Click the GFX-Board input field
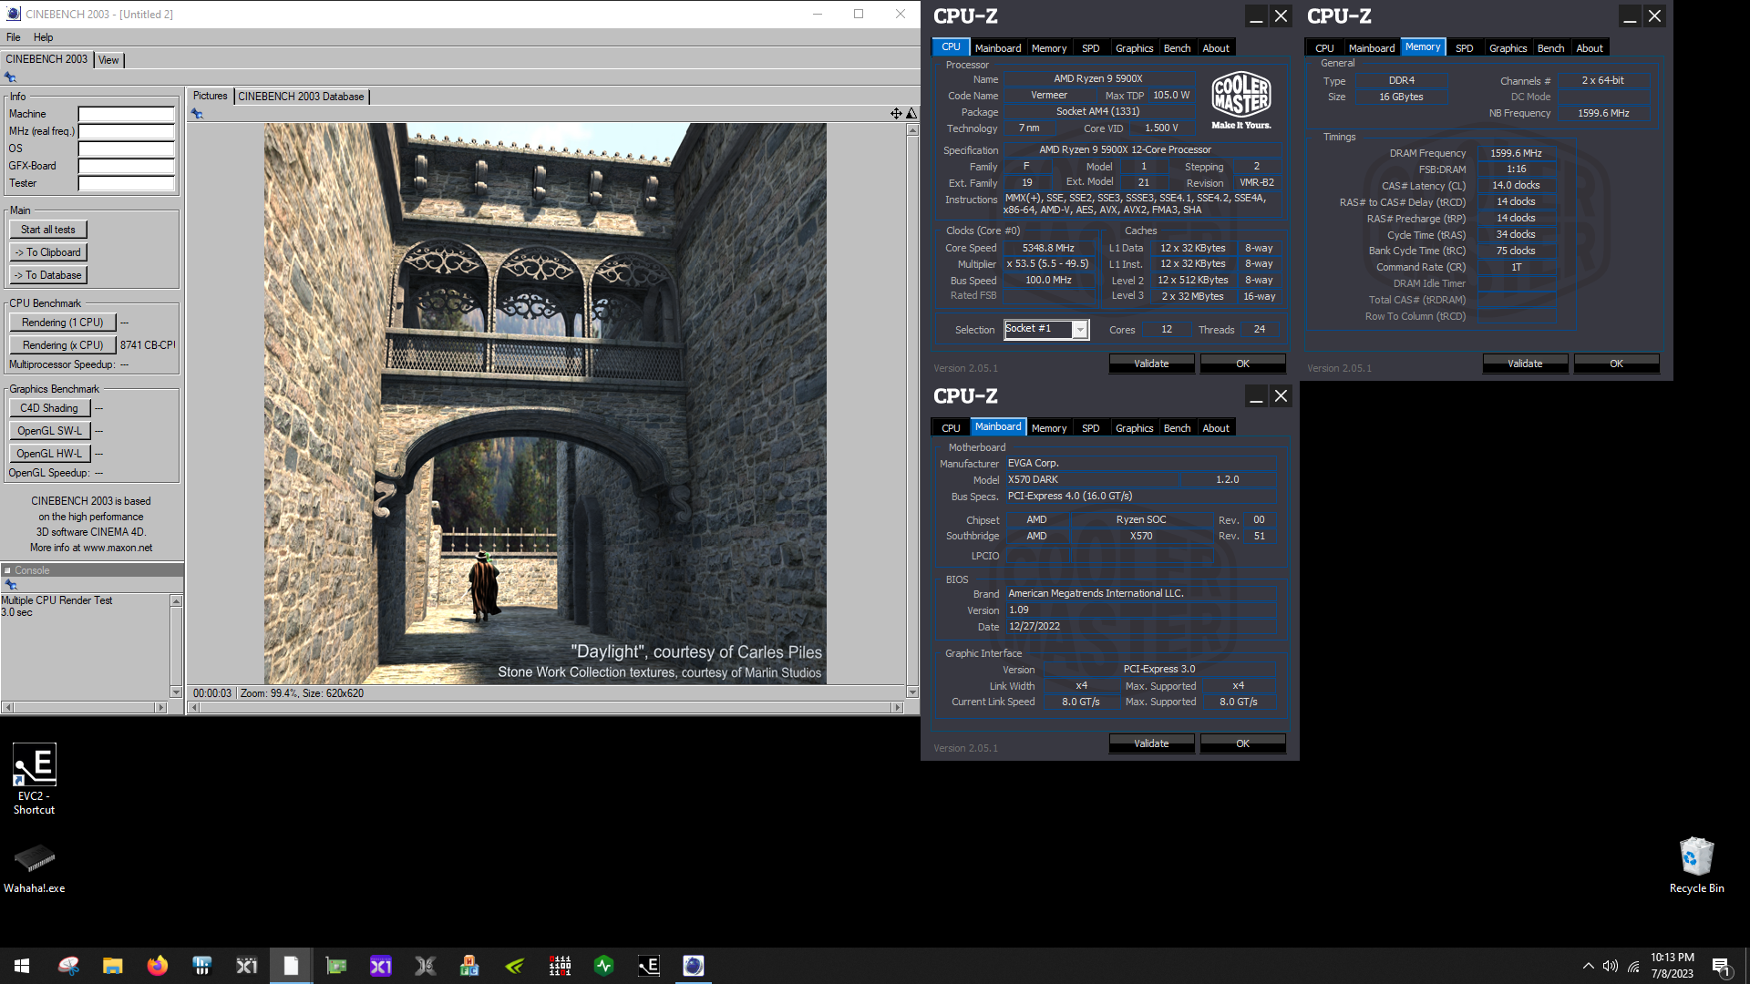 point(126,166)
